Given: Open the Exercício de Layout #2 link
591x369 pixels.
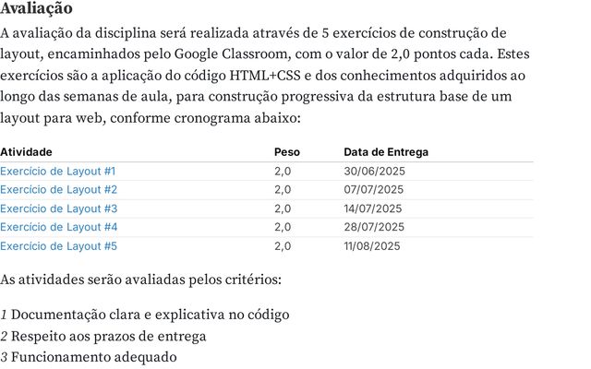Looking at the screenshot, I should [58, 190].
